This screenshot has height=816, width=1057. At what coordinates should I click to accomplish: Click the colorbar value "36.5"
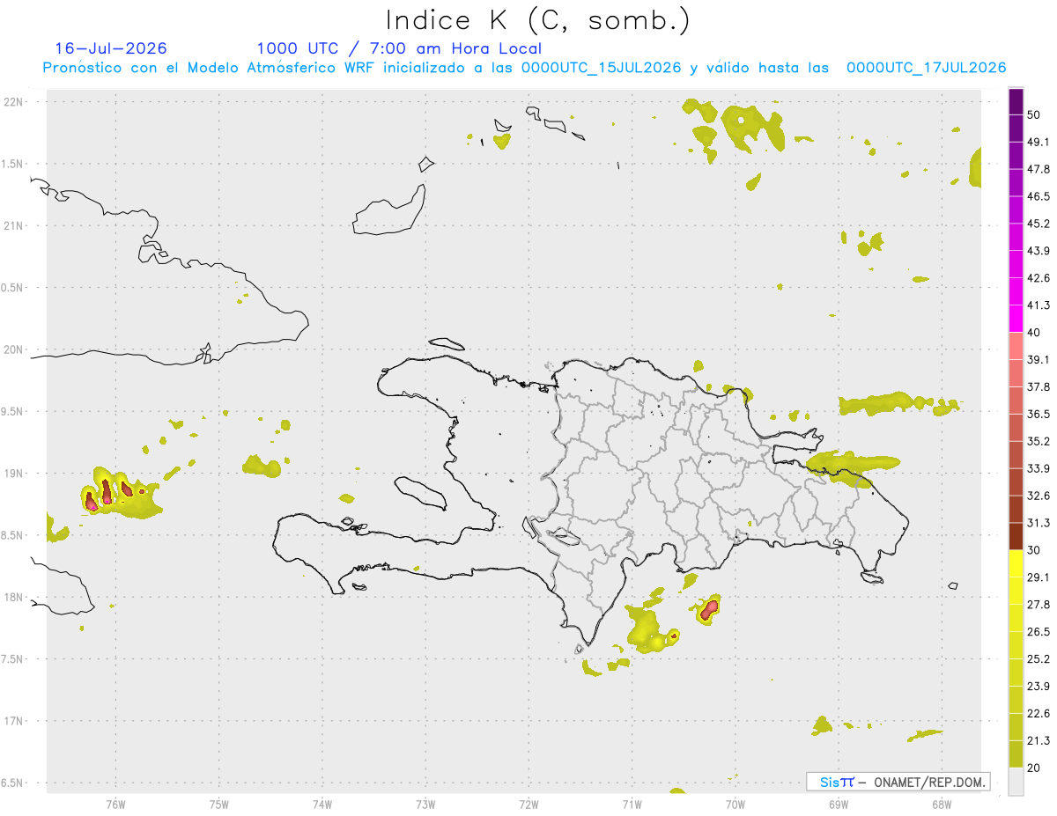pyautogui.click(x=1039, y=414)
